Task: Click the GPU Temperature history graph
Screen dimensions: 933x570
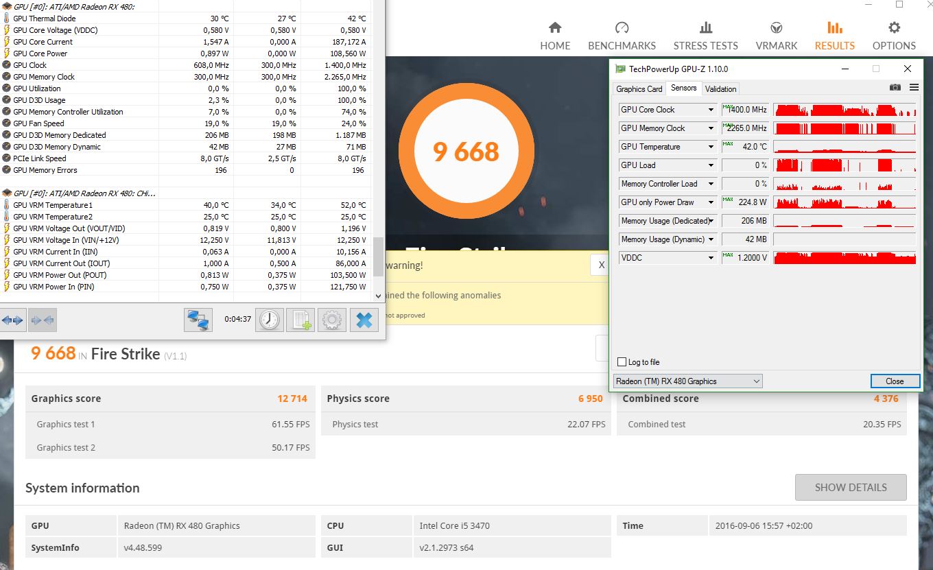Action: point(845,147)
